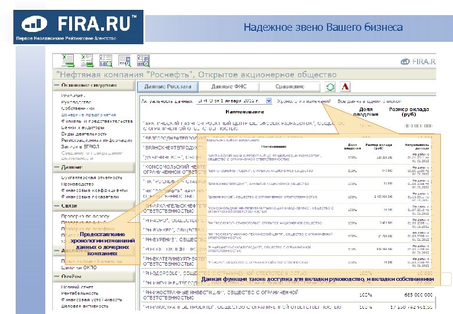
Task: Click the Наименование column header
Action: pyautogui.click(x=245, y=112)
